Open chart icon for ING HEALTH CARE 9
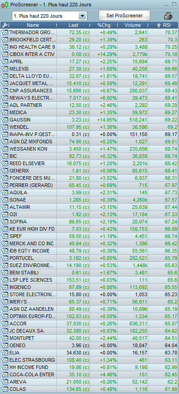The width and height of the screenshot is (179, 394). 5,47
